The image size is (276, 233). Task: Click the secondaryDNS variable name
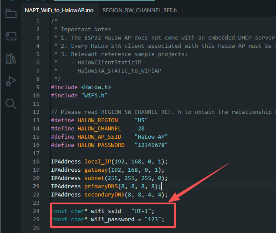pos(104,195)
